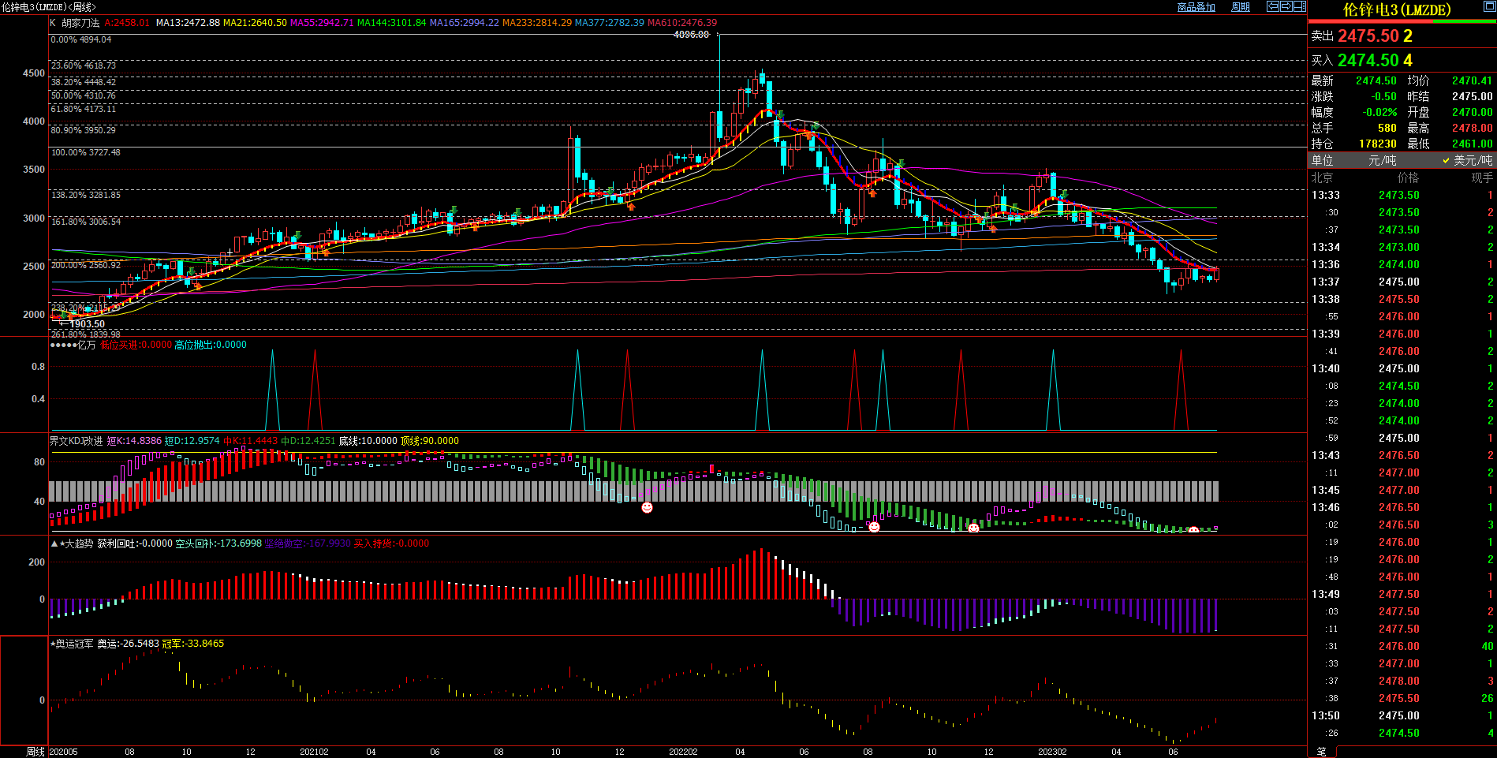This screenshot has height=758, width=1497.
Task: Select the 笔 tick tab
Action: pyautogui.click(x=1322, y=752)
